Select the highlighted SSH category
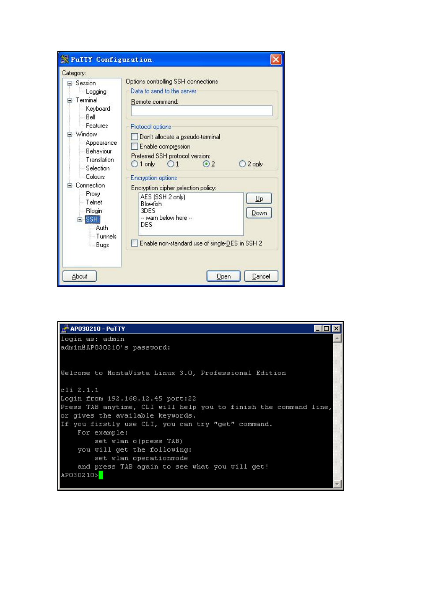The width and height of the screenshot is (421, 596). [92, 219]
